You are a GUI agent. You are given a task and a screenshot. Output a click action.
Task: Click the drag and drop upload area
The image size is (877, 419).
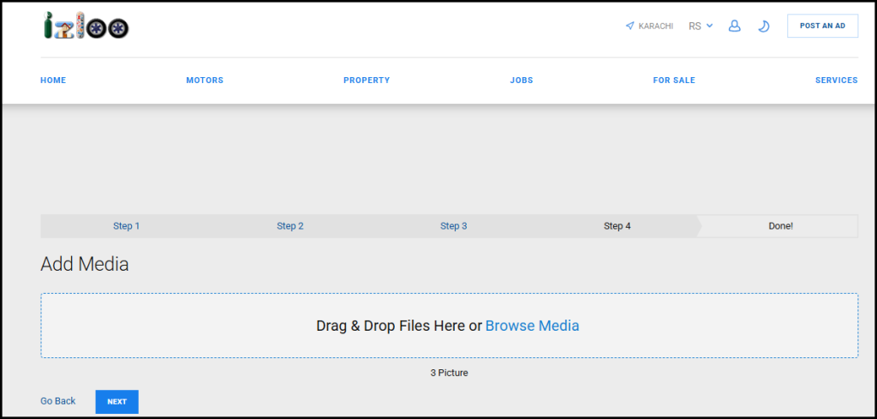pyautogui.click(x=449, y=326)
